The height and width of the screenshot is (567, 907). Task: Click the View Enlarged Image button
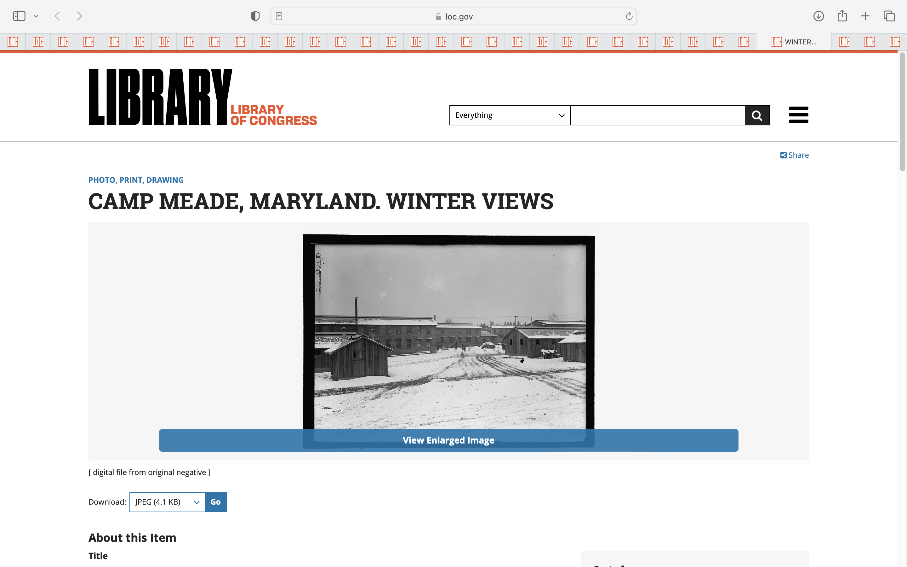[448, 440]
